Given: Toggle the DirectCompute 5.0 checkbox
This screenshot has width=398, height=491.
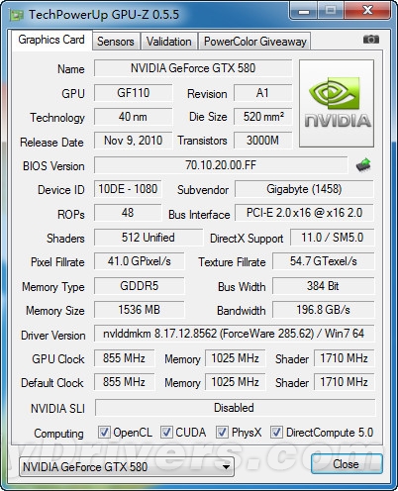Looking at the screenshot, I should [x=276, y=432].
